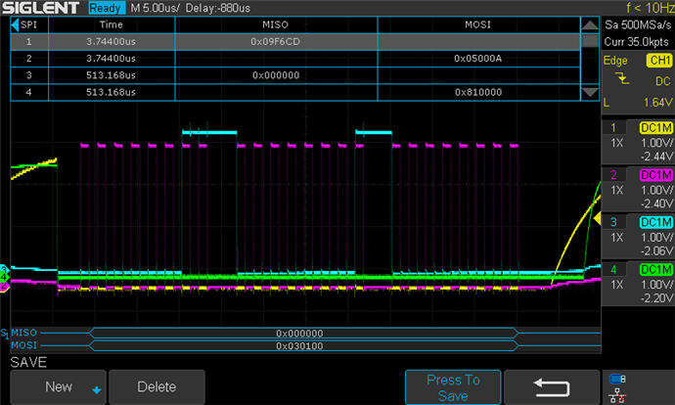Click the M 5.00us timebase readout
Screen dimensions: 675x405
[x=155, y=8]
